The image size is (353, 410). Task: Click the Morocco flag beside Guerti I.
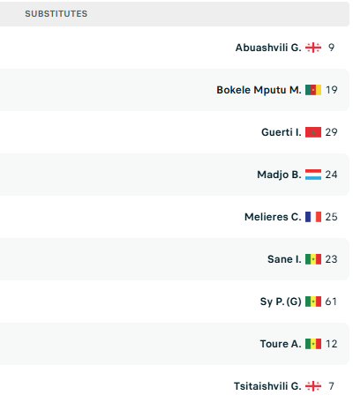[x=313, y=132]
